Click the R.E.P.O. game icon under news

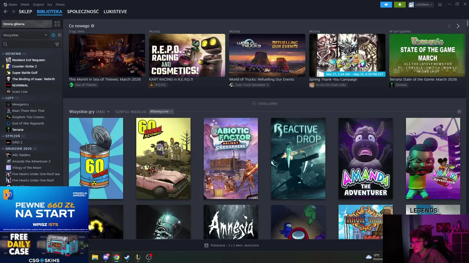tap(151, 85)
